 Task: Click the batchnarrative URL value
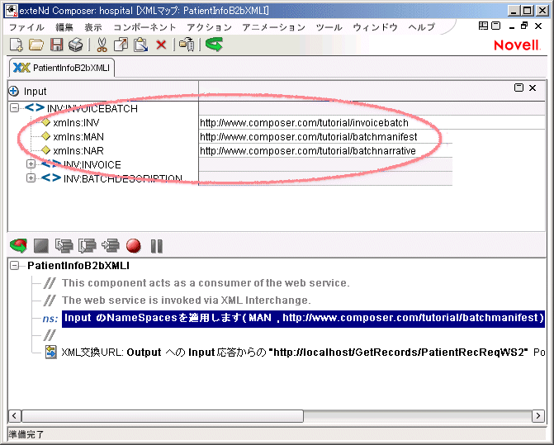point(308,151)
